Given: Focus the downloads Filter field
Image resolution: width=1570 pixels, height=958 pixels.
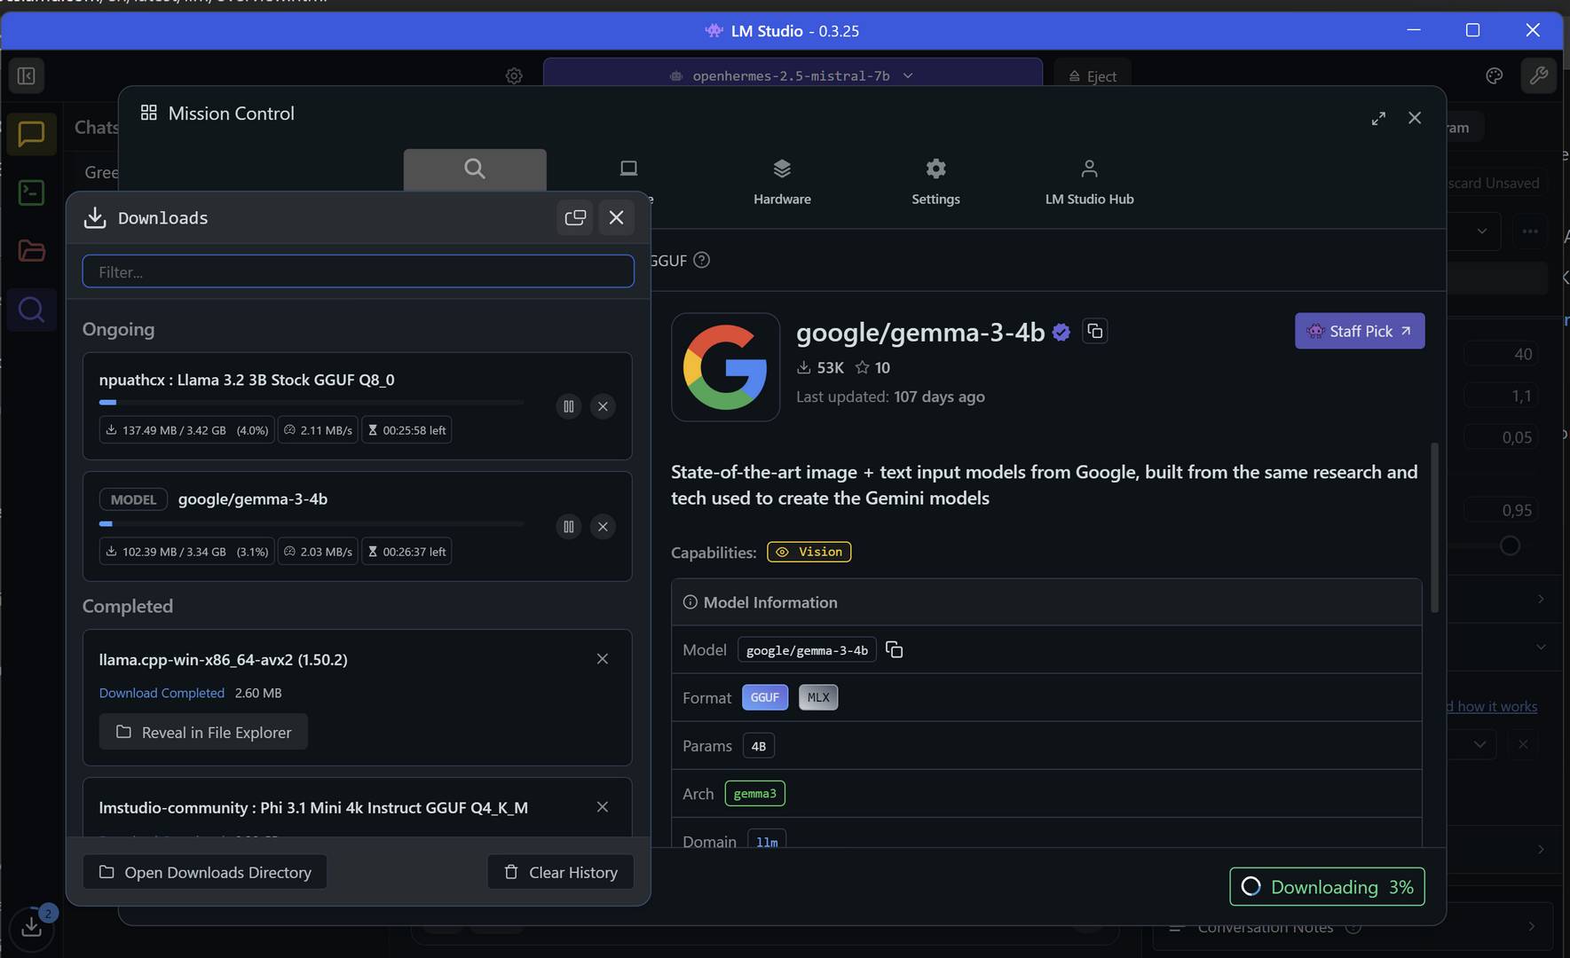Looking at the screenshot, I should 358,271.
